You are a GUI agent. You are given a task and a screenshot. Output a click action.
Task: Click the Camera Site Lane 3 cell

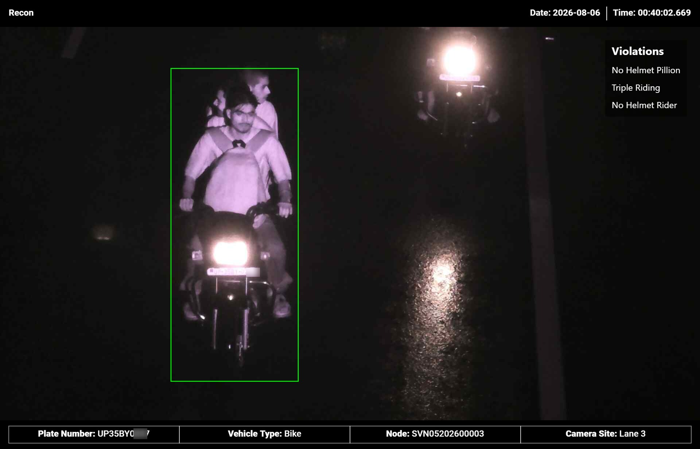point(606,434)
